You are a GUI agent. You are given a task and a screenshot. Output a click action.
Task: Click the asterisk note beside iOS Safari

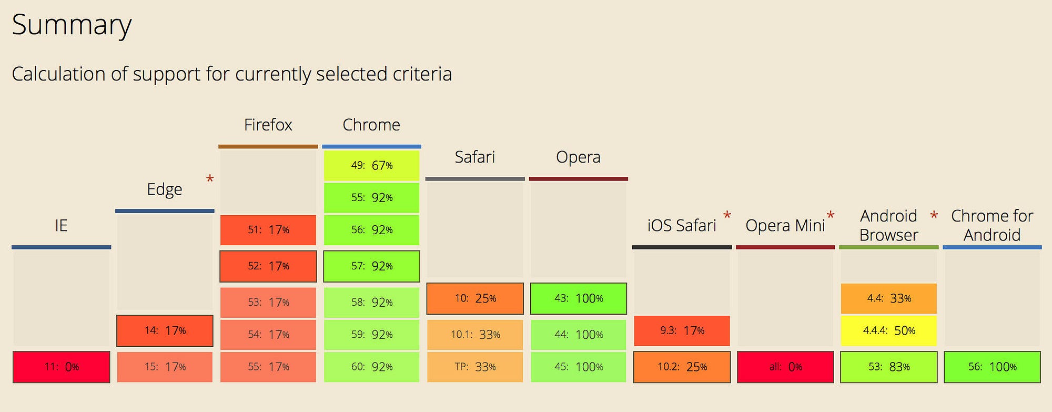[x=727, y=216]
